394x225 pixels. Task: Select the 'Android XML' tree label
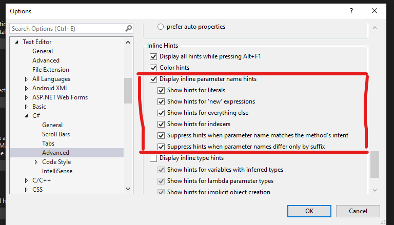(x=50, y=88)
